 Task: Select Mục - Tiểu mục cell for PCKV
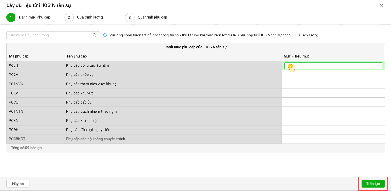(333, 93)
